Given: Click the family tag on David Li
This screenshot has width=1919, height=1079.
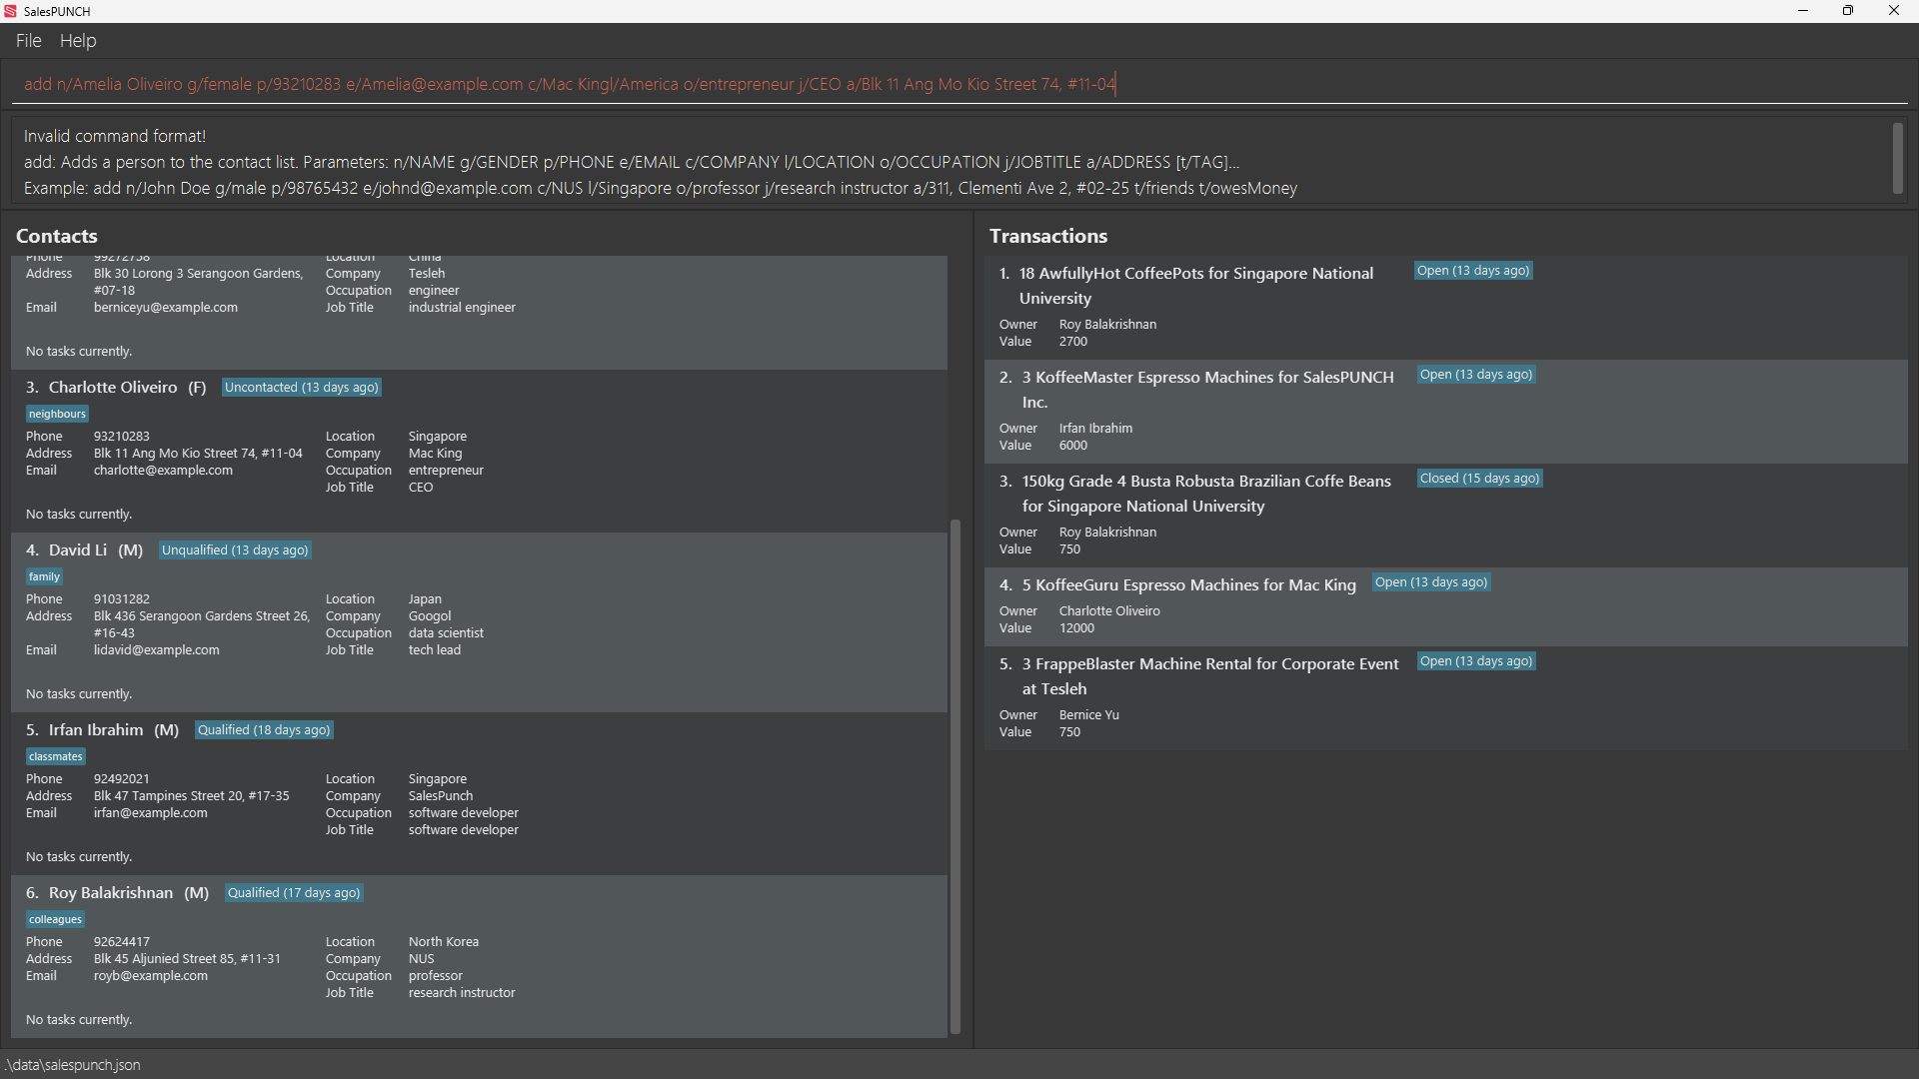Looking at the screenshot, I should pos(44,576).
